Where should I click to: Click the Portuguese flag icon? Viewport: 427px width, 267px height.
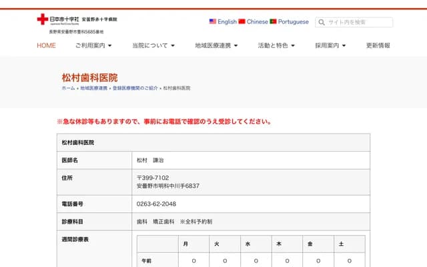(x=274, y=22)
